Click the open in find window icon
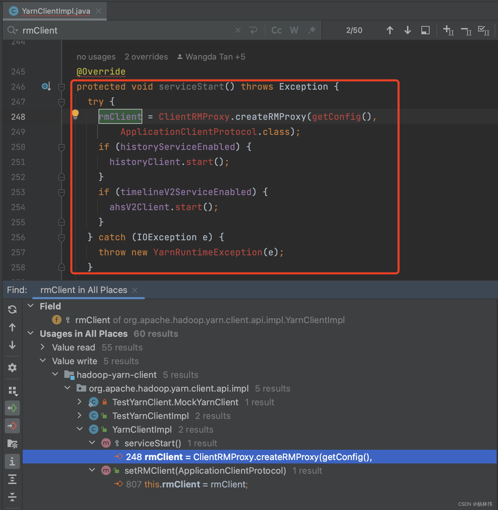Image resolution: width=498 pixels, height=510 pixels. (x=12, y=444)
